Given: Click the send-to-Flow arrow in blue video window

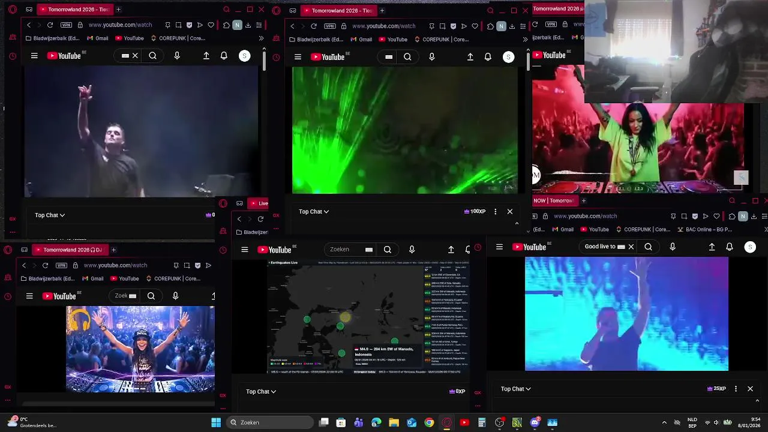Looking at the screenshot, I should (x=706, y=216).
